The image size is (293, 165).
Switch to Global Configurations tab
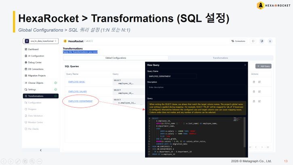(x=116, y=58)
